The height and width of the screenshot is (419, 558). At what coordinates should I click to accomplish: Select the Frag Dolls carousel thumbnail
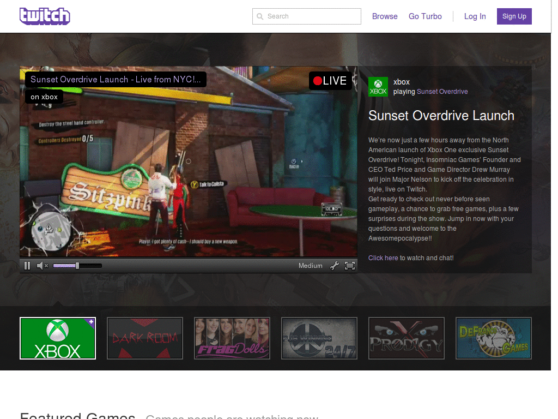(232, 338)
